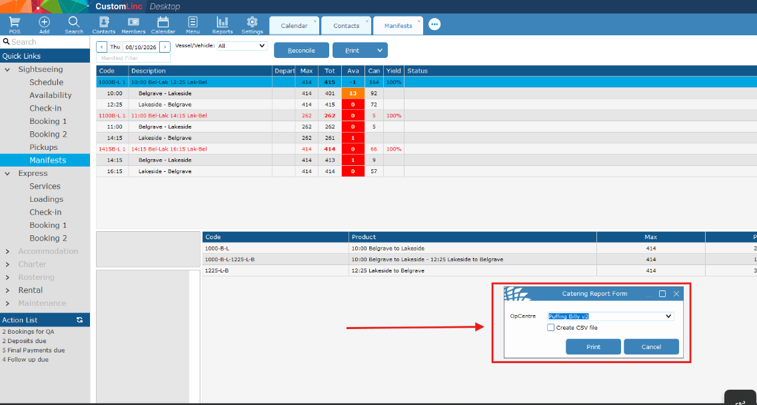Collapse the Express section
Image resolution: width=757 pixels, height=405 pixels.
(8, 173)
